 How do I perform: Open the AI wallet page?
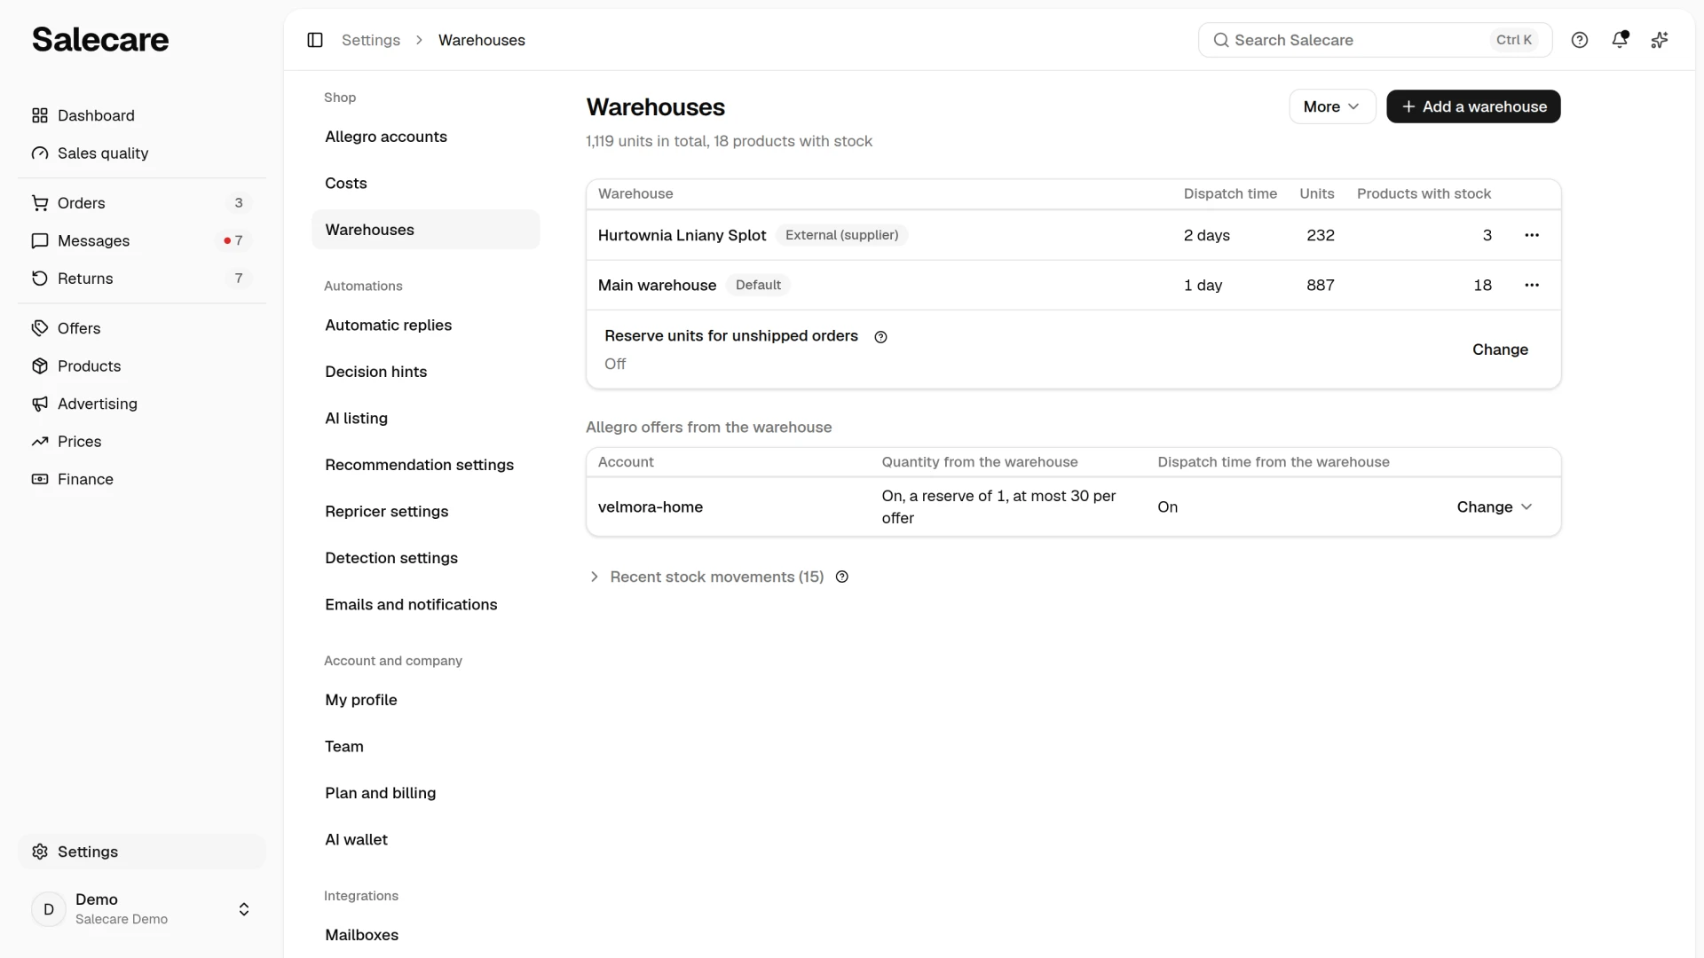pos(426,840)
